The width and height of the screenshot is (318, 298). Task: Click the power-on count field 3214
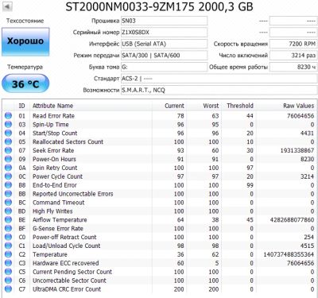pos(293,56)
